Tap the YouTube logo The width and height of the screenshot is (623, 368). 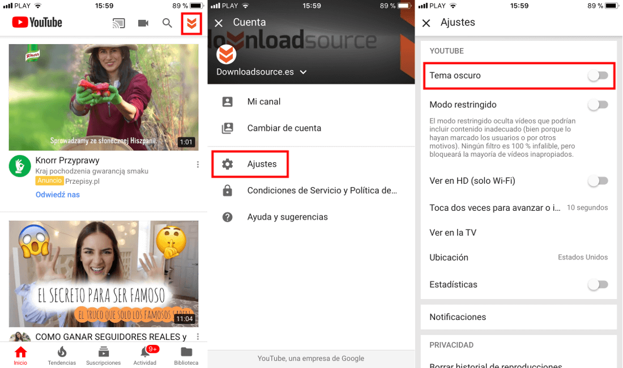tap(37, 22)
